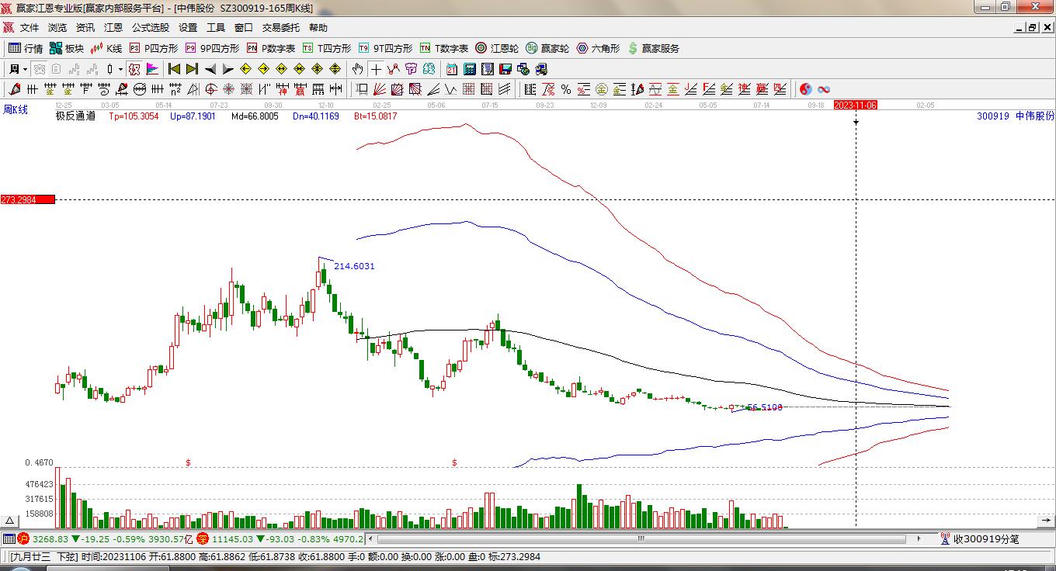Open the T四方形 time square

(x=327, y=48)
